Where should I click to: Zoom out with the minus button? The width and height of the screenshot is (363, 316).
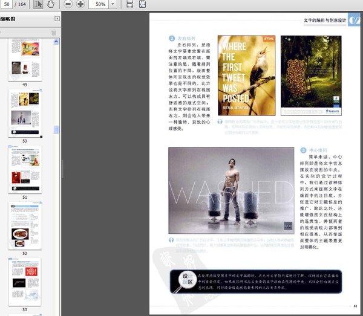pos(68,4)
